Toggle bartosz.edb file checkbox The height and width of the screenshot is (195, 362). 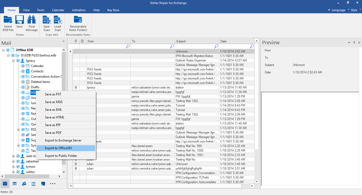(13, 55)
